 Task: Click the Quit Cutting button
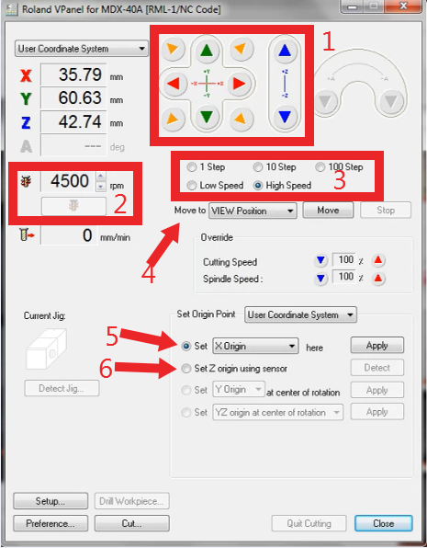tap(309, 523)
